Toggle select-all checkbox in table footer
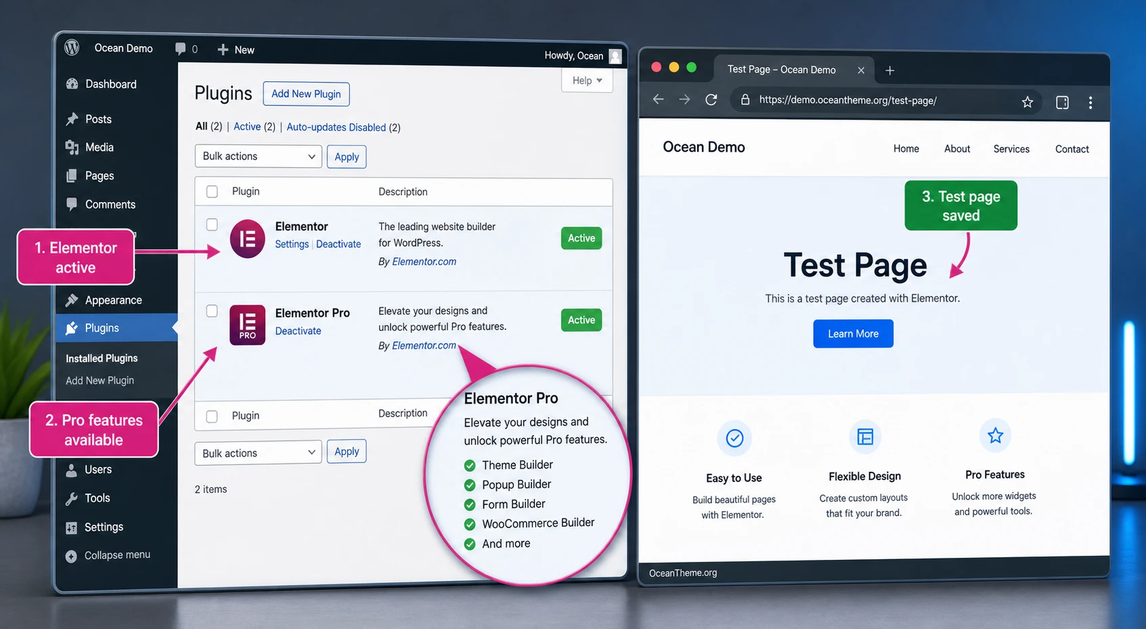The image size is (1146, 629). coord(212,416)
